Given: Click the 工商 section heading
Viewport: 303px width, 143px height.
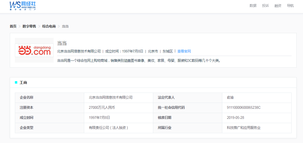Looking at the screenshot, I should (23, 83).
